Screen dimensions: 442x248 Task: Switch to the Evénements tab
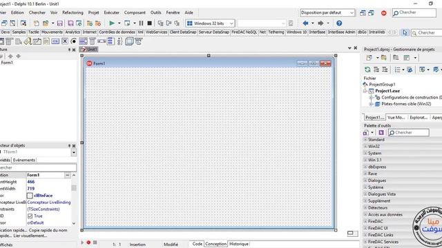[24, 160]
